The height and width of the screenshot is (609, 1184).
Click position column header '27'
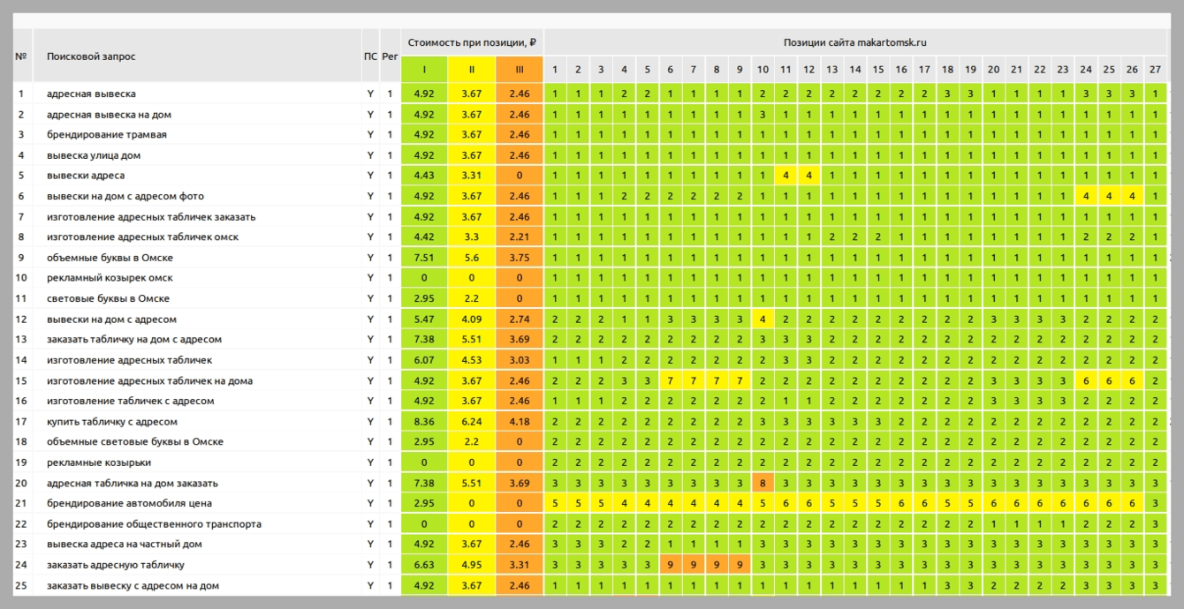point(1155,70)
